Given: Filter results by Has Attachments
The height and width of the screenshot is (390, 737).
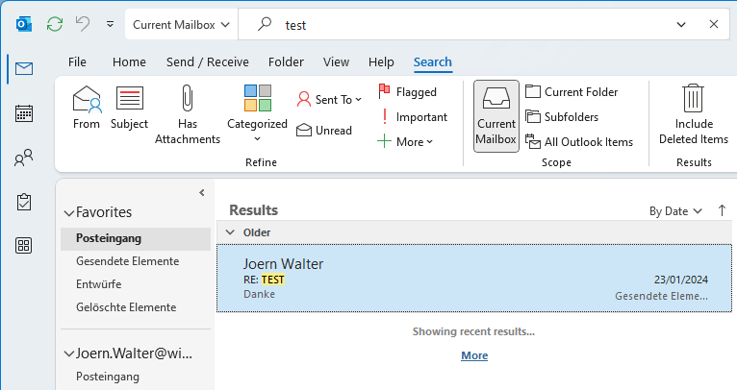Looking at the screenshot, I should click(188, 113).
